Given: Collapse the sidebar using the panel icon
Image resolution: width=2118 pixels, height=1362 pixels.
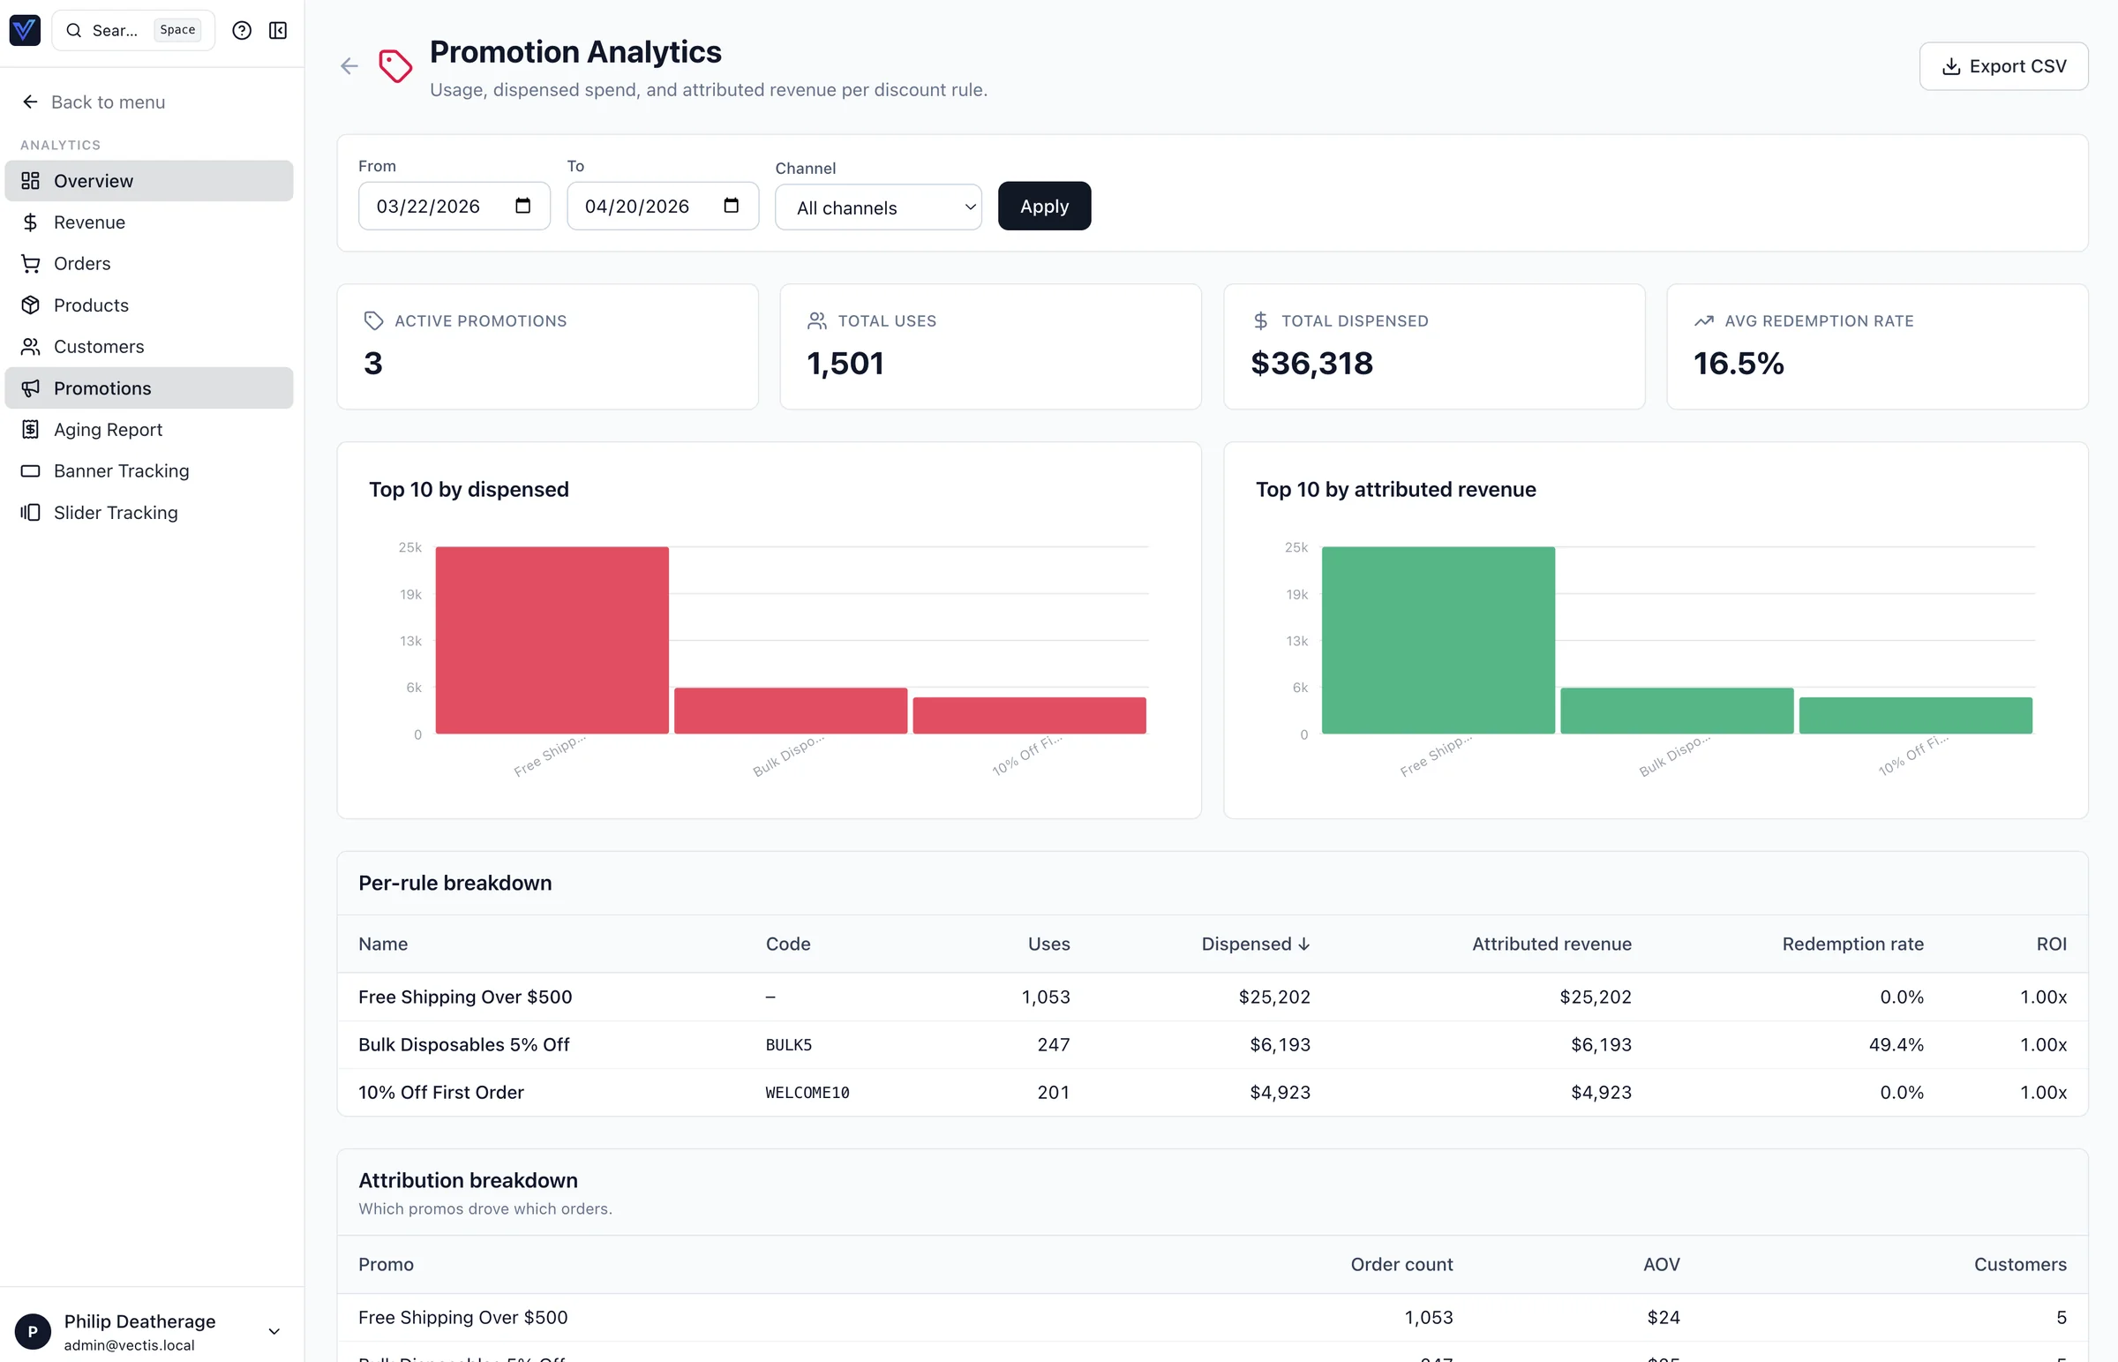Looking at the screenshot, I should click(x=278, y=29).
